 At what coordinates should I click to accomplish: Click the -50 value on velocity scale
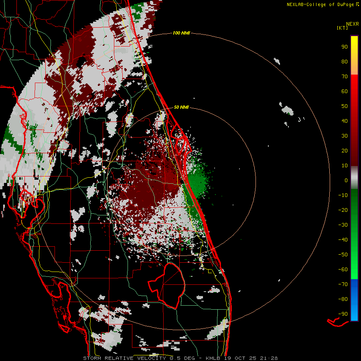(x=343, y=255)
